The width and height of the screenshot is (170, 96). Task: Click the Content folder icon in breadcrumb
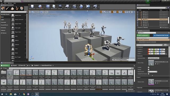pyautogui.click(x=32, y=65)
